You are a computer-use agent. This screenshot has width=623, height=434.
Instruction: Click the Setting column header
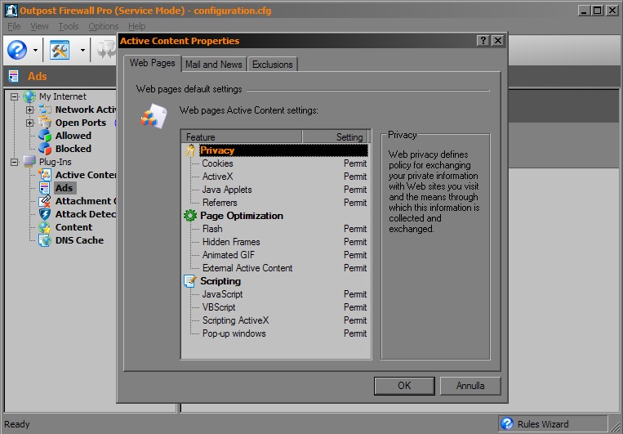click(335, 136)
